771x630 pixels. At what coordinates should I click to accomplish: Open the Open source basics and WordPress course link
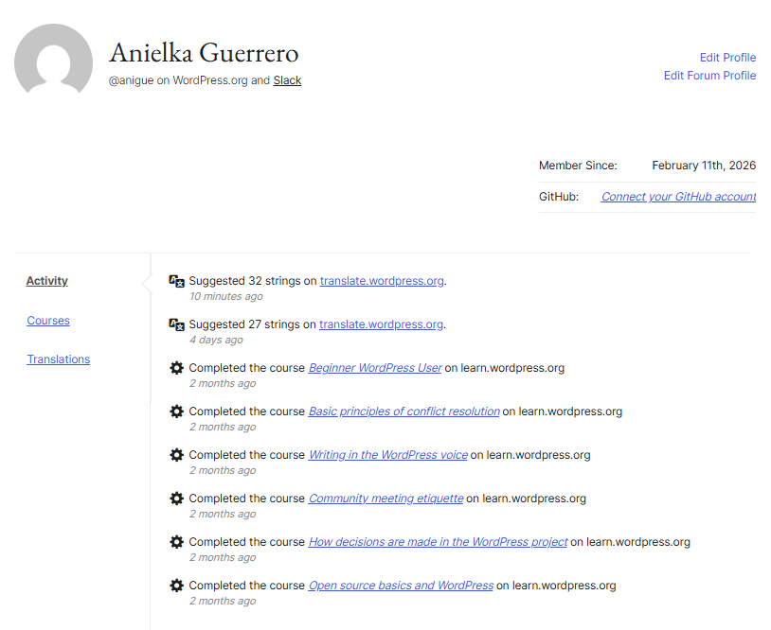tap(400, 585)
